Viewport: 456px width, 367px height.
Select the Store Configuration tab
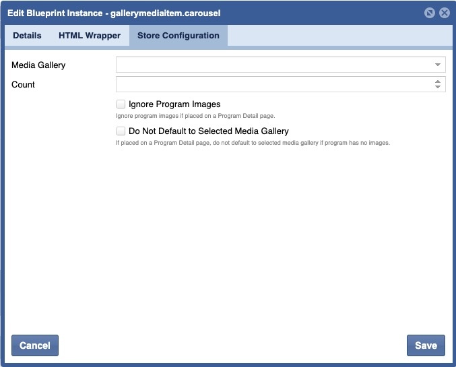point(178,36)
